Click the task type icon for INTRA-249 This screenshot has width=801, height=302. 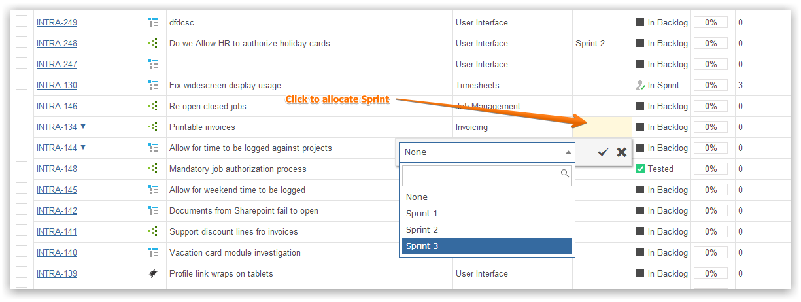(x=153, y=22)
